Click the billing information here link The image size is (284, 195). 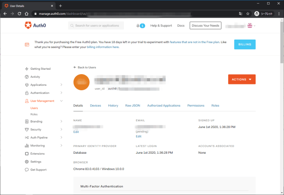tap(103, 47)
